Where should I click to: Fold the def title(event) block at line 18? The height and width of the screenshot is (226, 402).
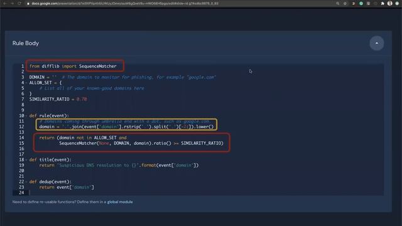(26, 159)
